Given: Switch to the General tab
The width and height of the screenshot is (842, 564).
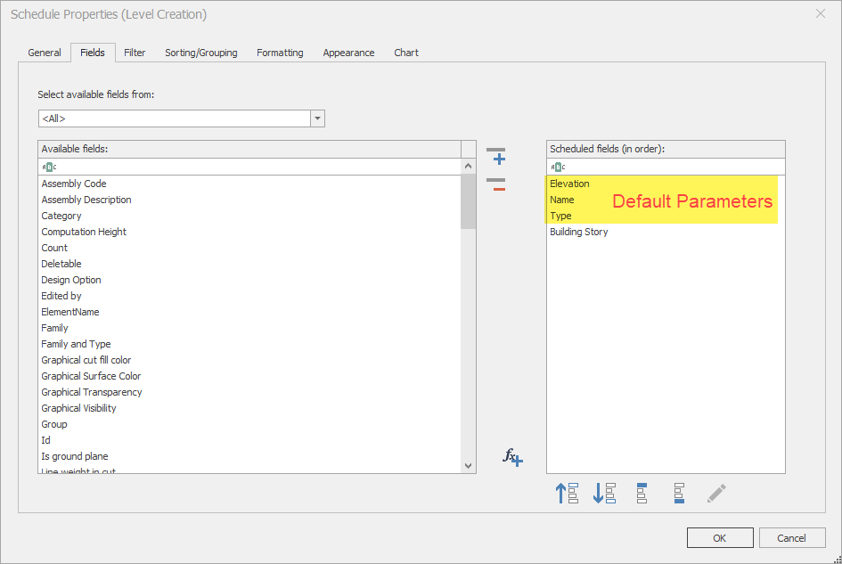Looking at the screenshot, I should (x=45, y=53).
